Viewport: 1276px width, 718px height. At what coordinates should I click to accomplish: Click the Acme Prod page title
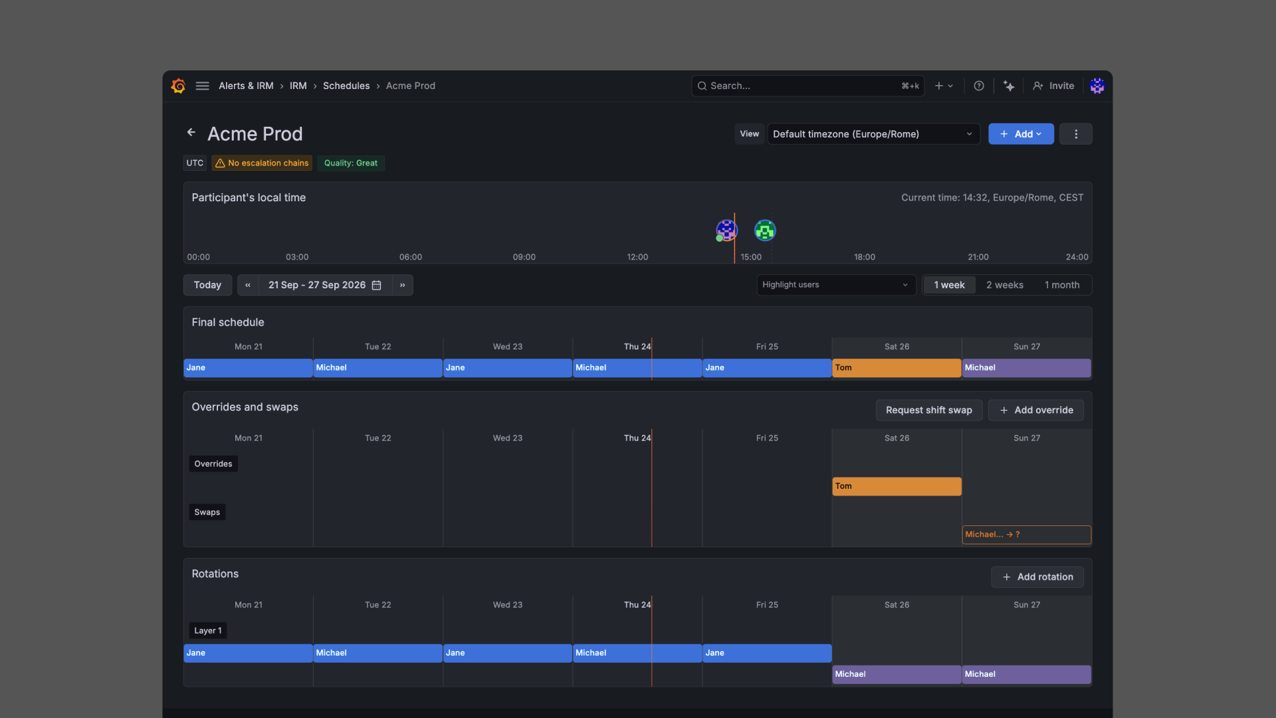(255, 134)
